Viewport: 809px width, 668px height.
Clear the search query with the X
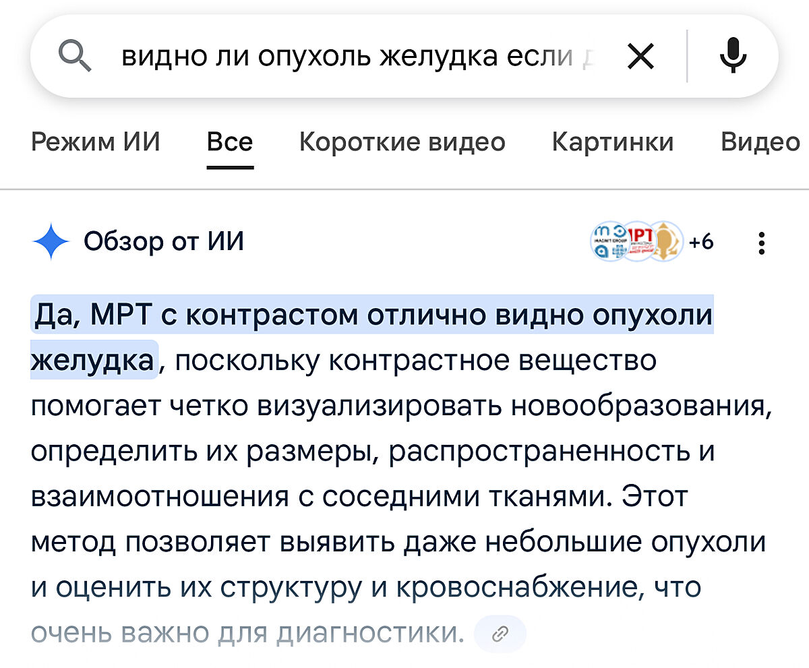(640, 57)
